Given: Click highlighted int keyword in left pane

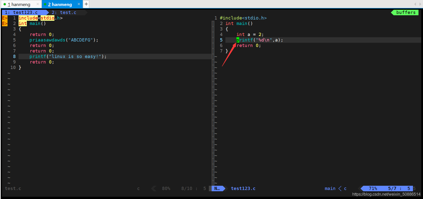Looking at the screenshot, I should 23,23.
